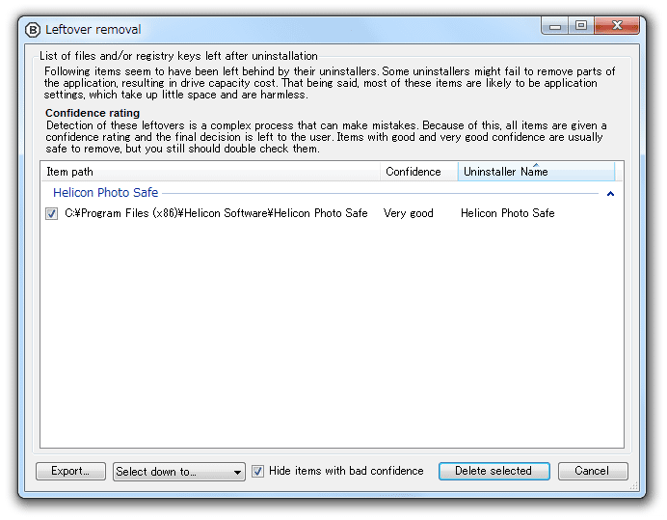Maximize the Leftover removal window
The height and width of the screenshot is (520, 667).
581,26
